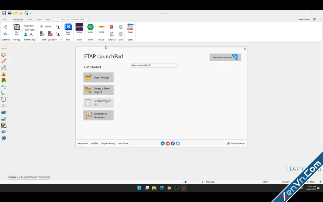Click Create a New Project button
323x202 pixels.
98,90
